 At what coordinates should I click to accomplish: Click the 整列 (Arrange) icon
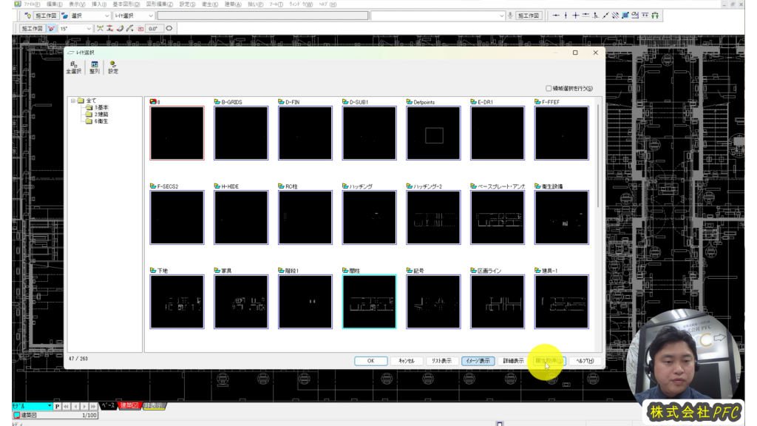coord(95,67)
